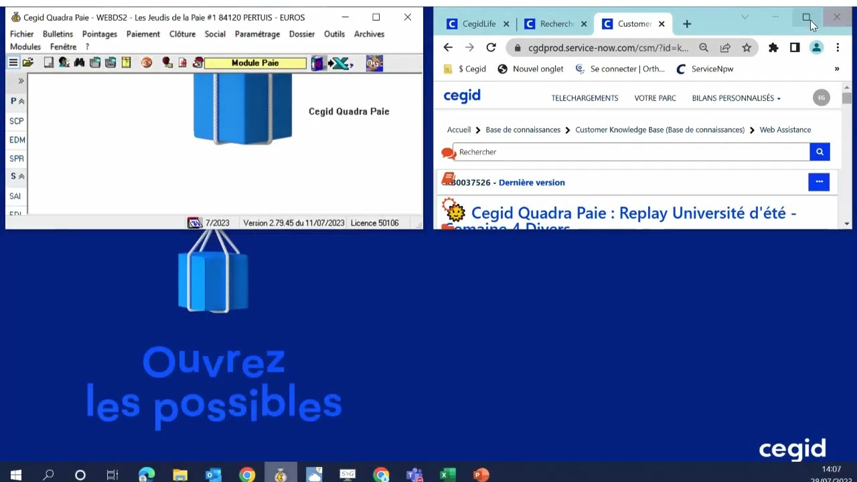Open Excel from the Windows taskbar
Image resolution: width=857 pixels, height=482 pixels.
point(447,475)
